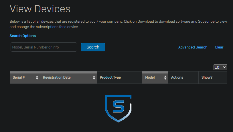Click the Clear link
Screen dimensions: 233x132
click(x=219, y=47)
